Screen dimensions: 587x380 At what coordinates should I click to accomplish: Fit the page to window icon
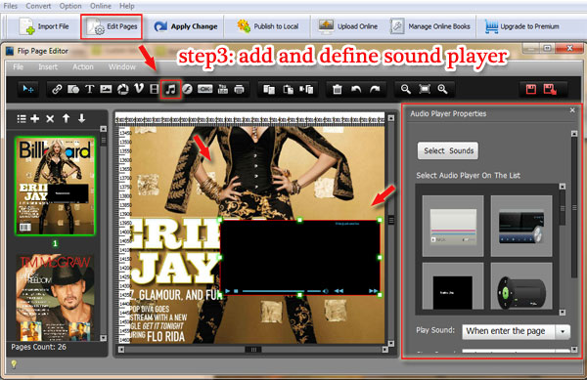(x=425, y=89)
